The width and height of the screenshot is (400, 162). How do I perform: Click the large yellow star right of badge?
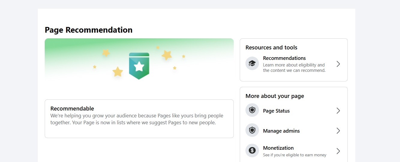click(167, 55)
